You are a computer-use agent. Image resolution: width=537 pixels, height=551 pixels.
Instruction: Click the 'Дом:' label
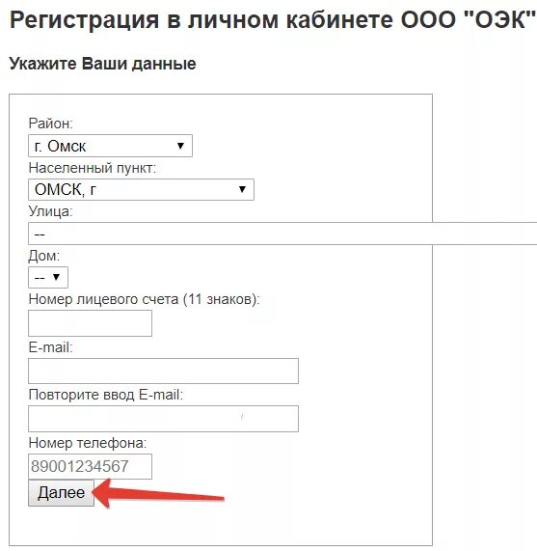(x=44, y=256)
